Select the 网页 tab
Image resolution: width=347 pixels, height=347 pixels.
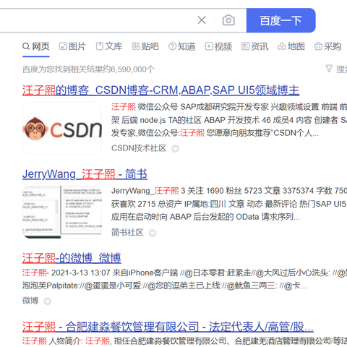pyautogui.click(x=36, y=46)
